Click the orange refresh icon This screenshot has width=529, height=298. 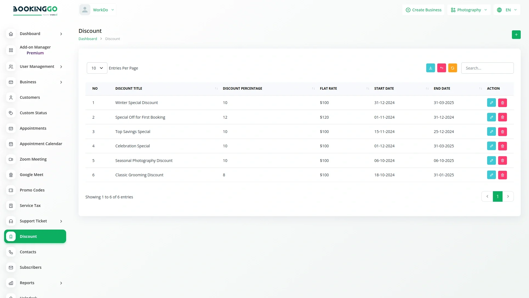pos(452,68)
